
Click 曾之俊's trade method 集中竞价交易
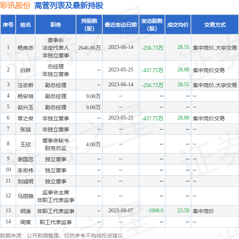click(209, 118)
